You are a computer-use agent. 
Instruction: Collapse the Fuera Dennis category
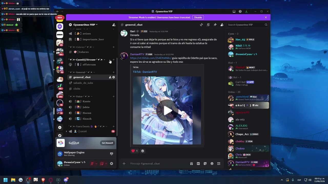88,126
